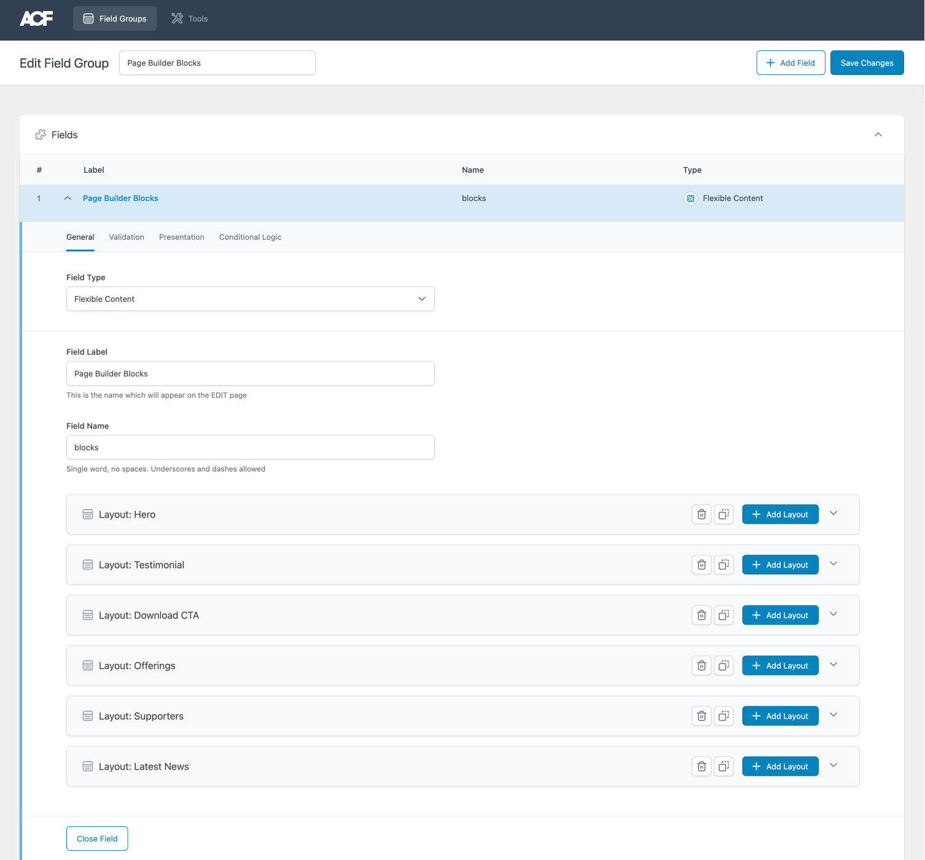Open the Field Type dropdown
Image resolution: width=925 pixels, height=860 pixels.
[251, 299]
